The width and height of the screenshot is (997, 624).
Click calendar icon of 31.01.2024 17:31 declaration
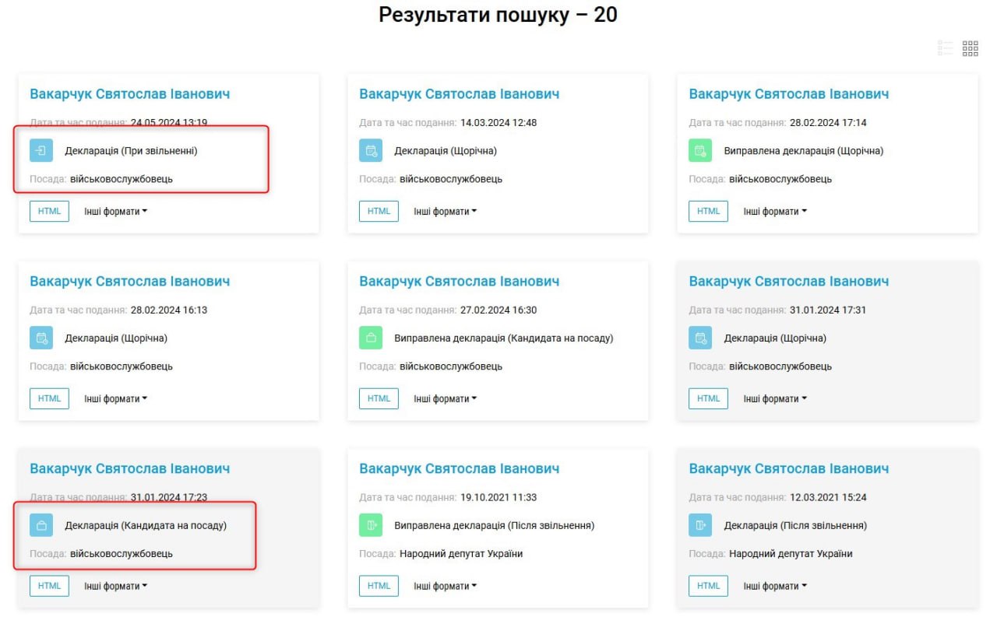pyautogui.click(x=700, y=338)
